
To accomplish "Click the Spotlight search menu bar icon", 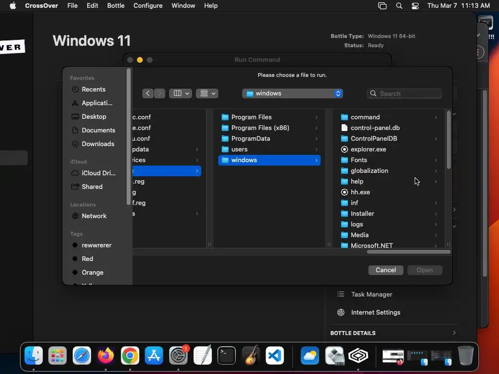I will pos(399,6).
